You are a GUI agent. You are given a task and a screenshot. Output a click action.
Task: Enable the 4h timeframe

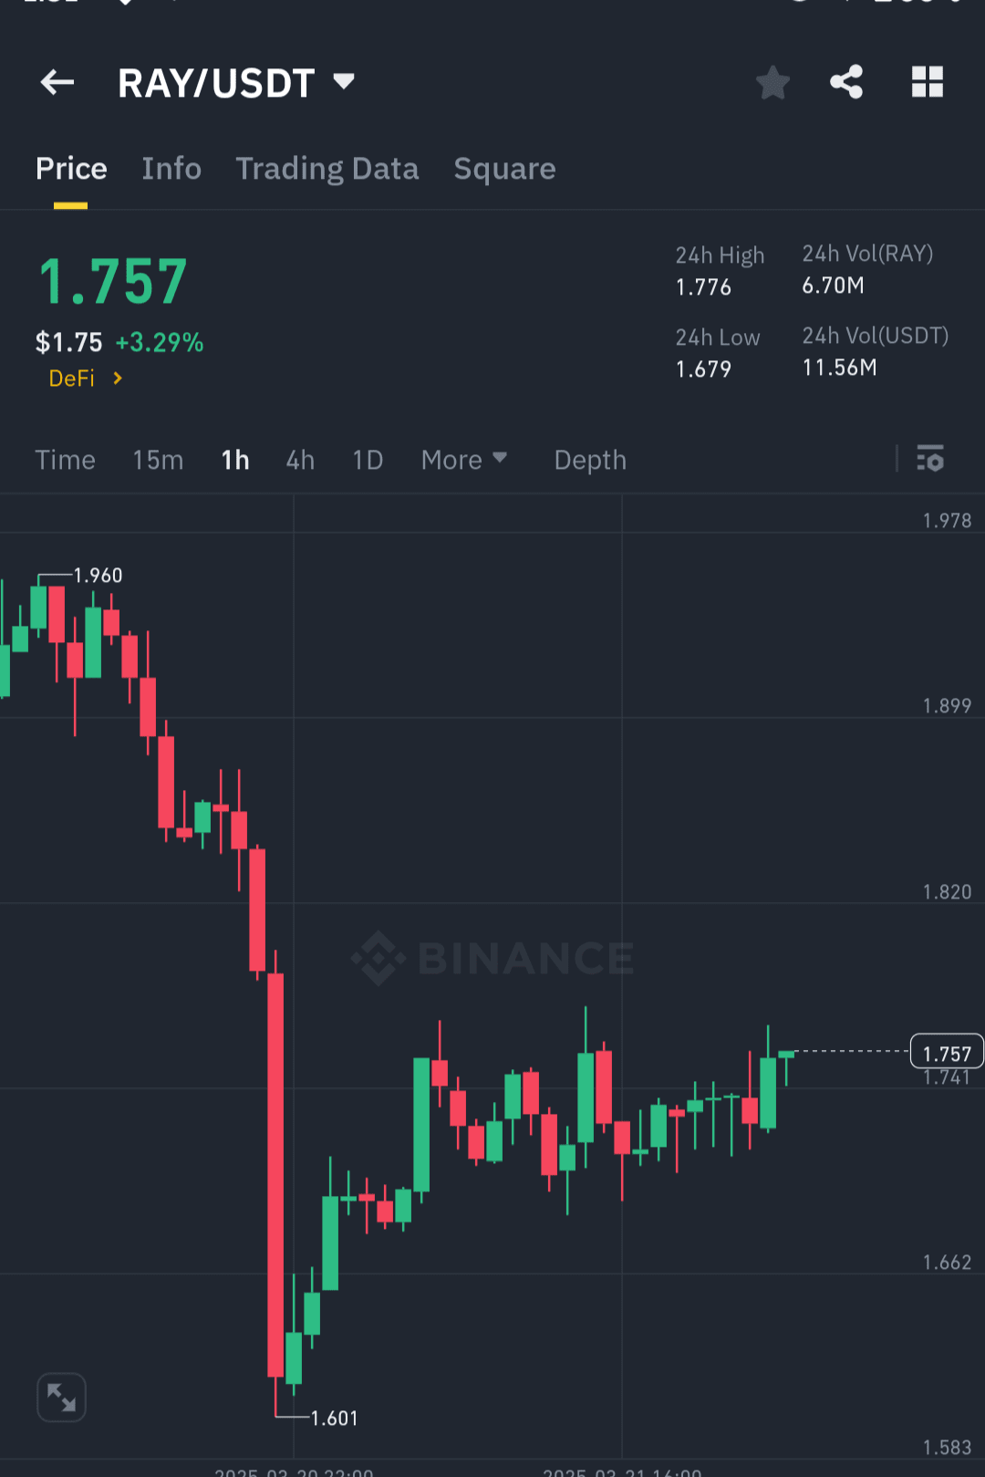[x=299, y=460]
